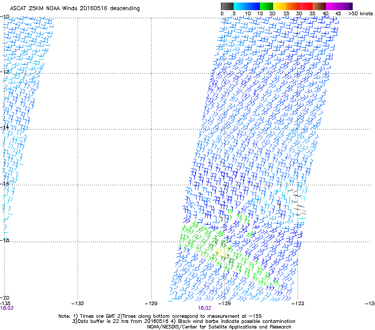This screenshot has height=330, width=375.
Task: Click the green 15-20 knots color swatch
Action: (267, 6)
